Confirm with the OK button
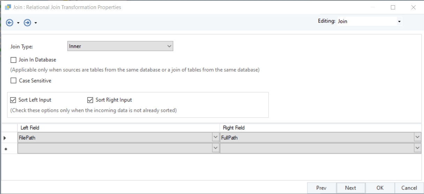Viewport: 424px width, 194px height. [380, 188]
